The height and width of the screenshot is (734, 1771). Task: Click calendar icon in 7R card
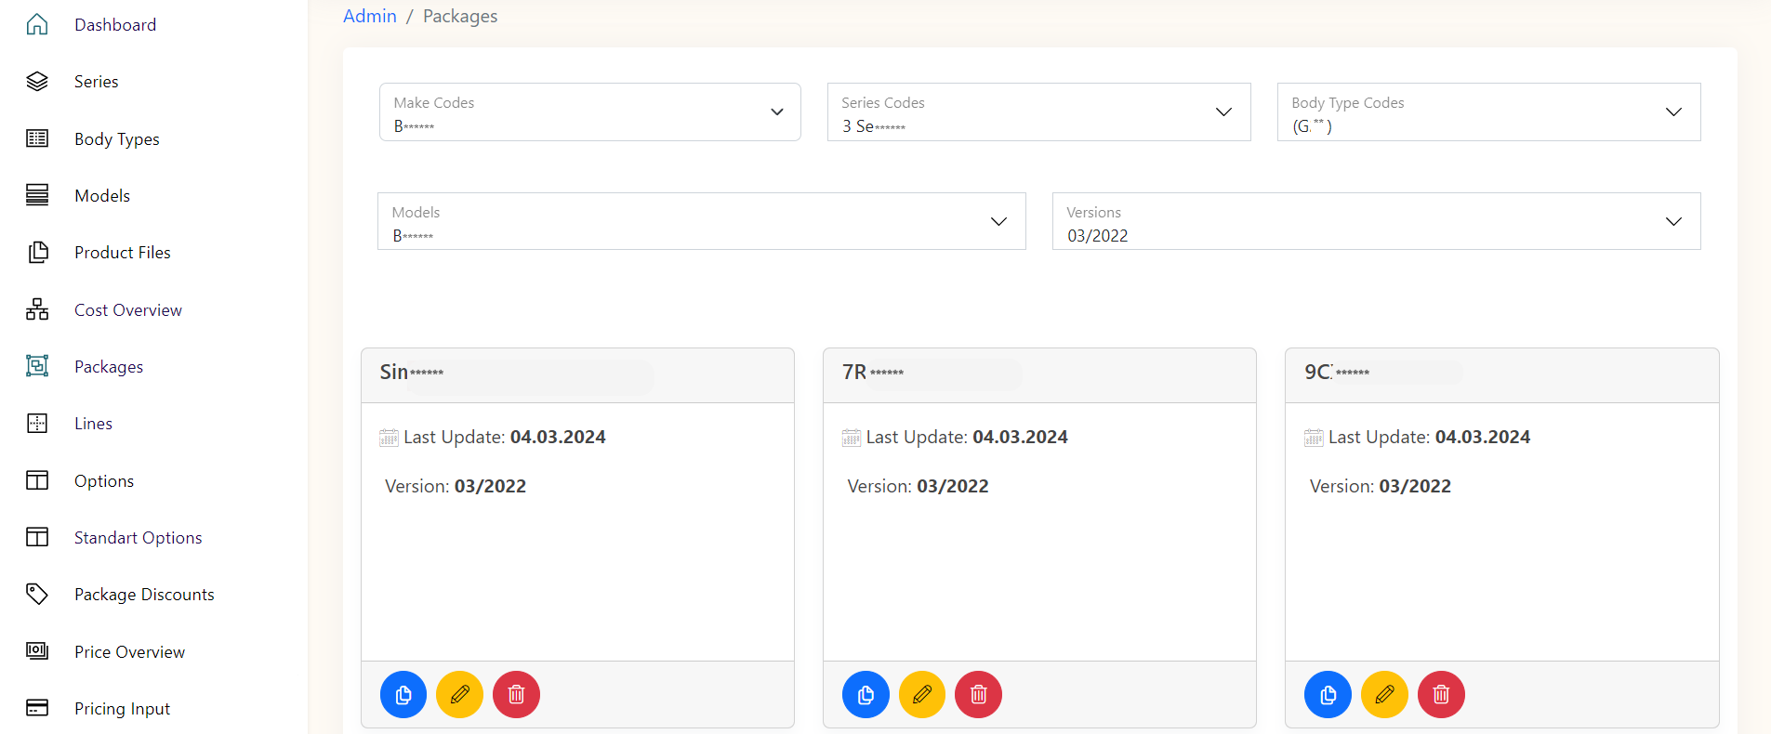point(852,438)
